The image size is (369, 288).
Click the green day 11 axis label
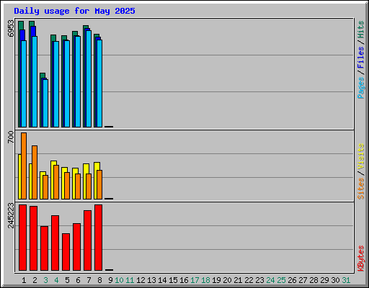[130, 280]
